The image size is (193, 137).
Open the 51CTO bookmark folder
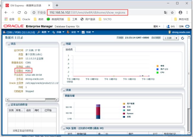pyautogui.click(x=105, y=19)
